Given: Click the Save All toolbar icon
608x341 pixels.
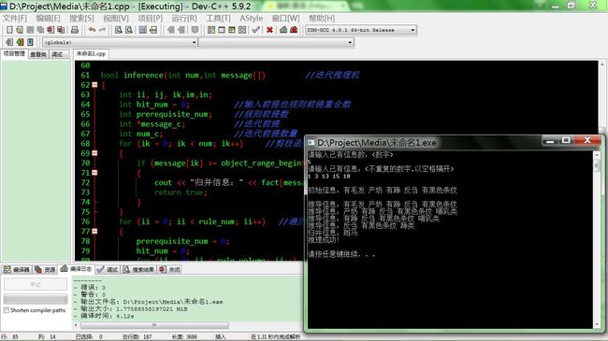Looking at the screenshot, I should pos(40,30).
